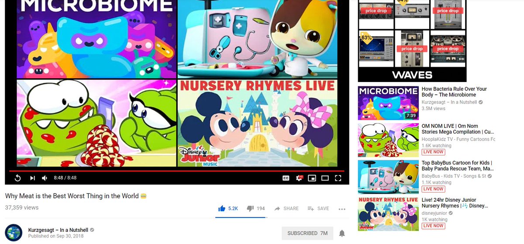Click the 'BabyBus - Kids TV' channel name
This screenshot has height=244, width=524.
tap(454, 176)
